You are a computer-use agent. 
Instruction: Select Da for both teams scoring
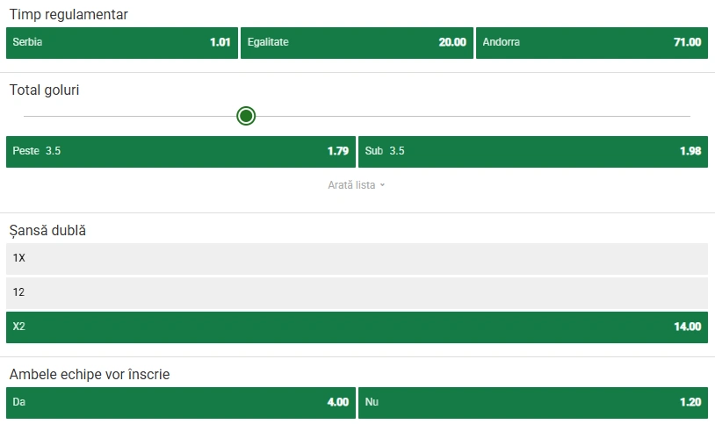(x=180, y=402)
